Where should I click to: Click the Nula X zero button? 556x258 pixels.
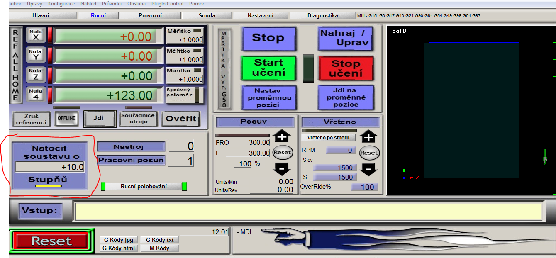point(36,34)
